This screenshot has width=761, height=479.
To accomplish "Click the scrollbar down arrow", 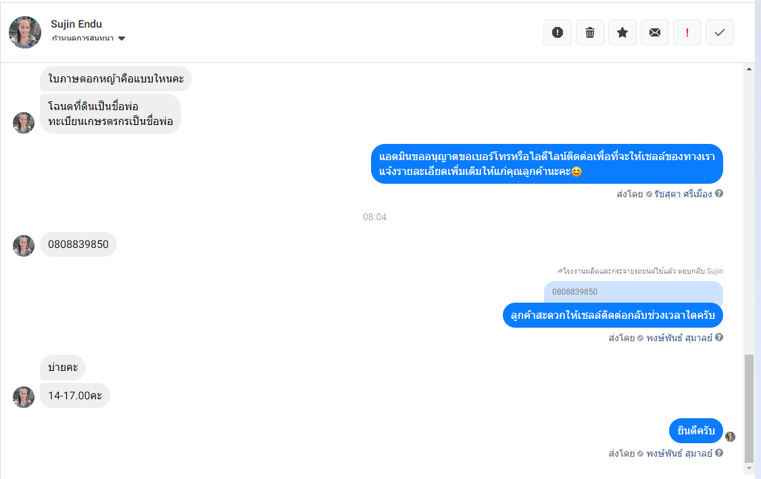I will [749, 468].
